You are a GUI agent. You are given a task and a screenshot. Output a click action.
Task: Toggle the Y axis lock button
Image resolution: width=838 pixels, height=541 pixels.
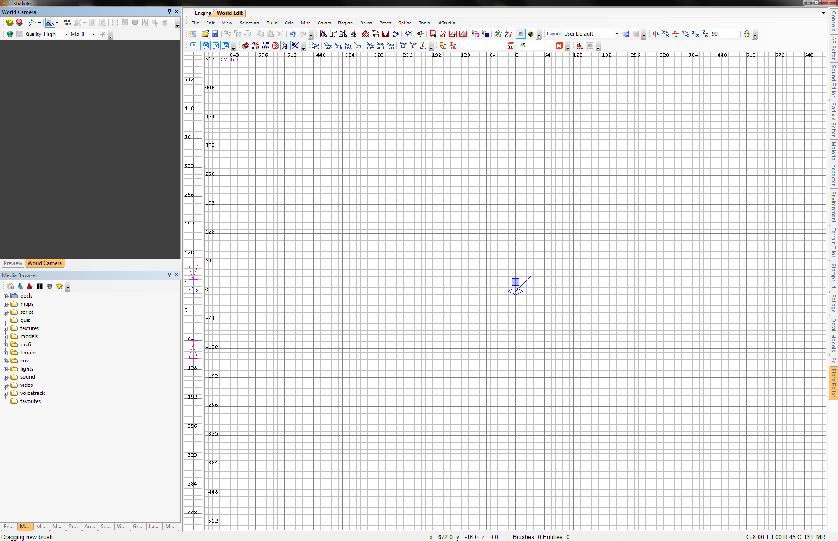[216, 46]
